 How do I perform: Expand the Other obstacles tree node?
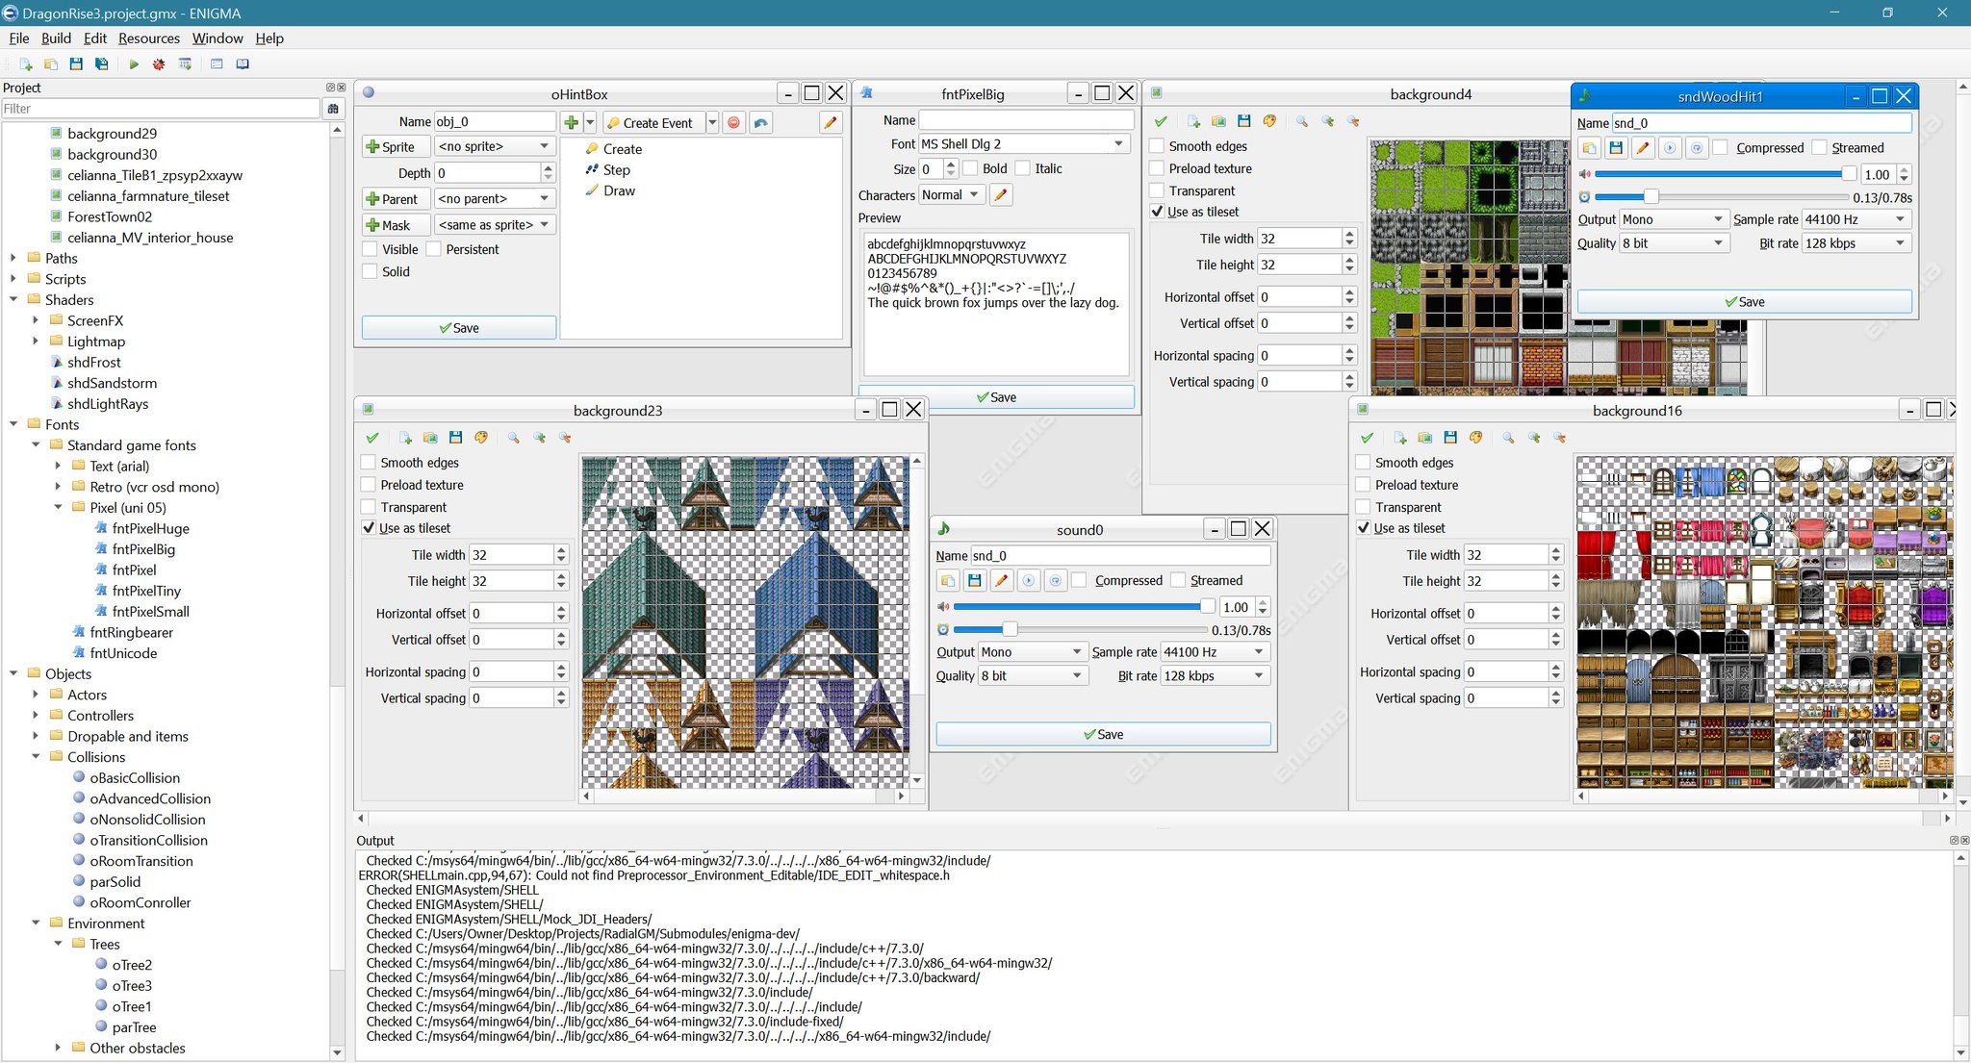click(x=59, y=1048)
